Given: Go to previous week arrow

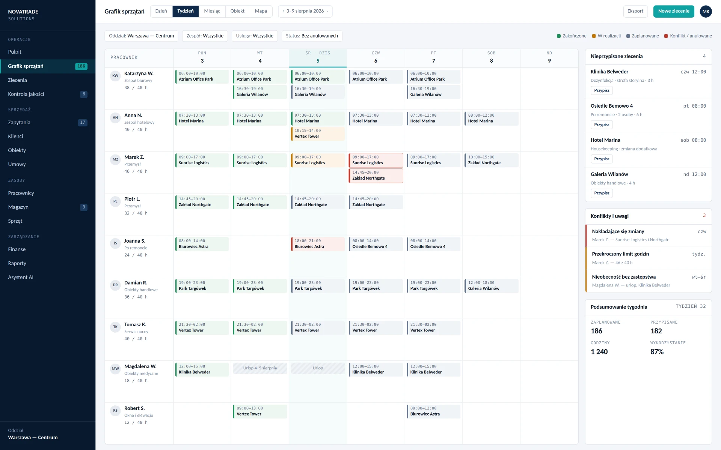Looking at the screenshot, I should 283,11.
